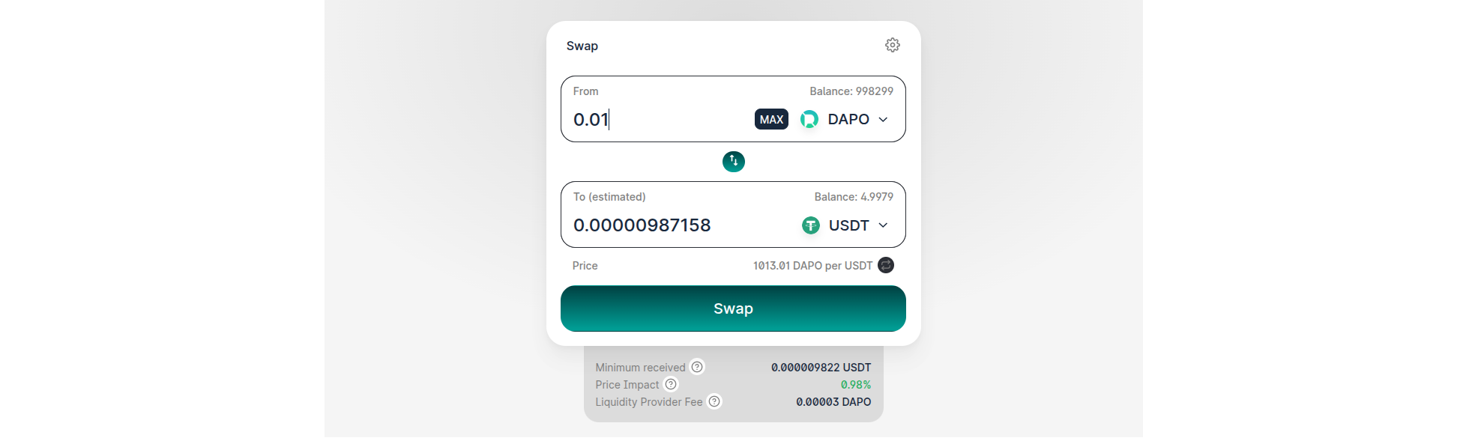Select the Price row label

585,265
